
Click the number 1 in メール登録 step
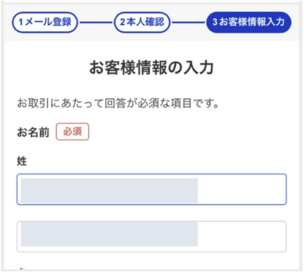tap(20, 23)
